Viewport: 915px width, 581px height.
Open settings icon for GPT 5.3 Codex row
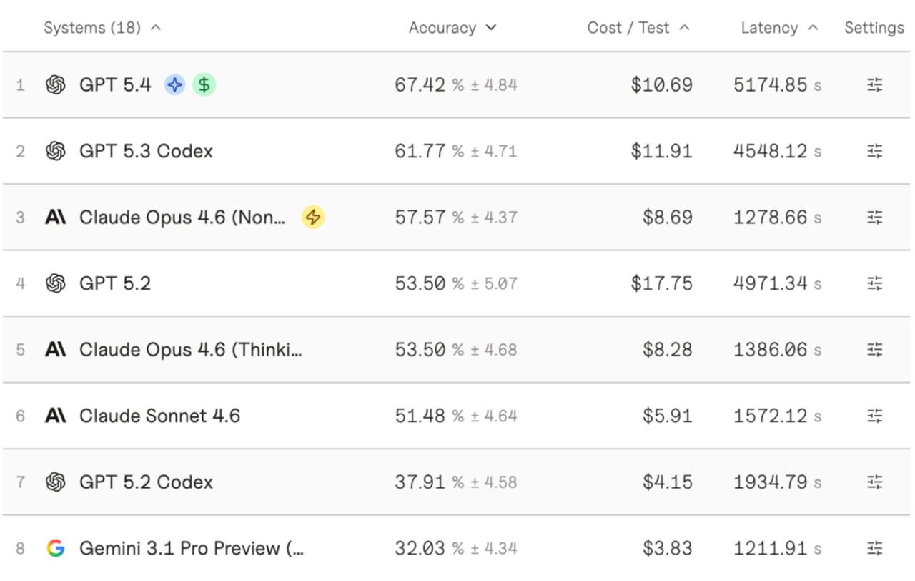(x=874, y=151)
